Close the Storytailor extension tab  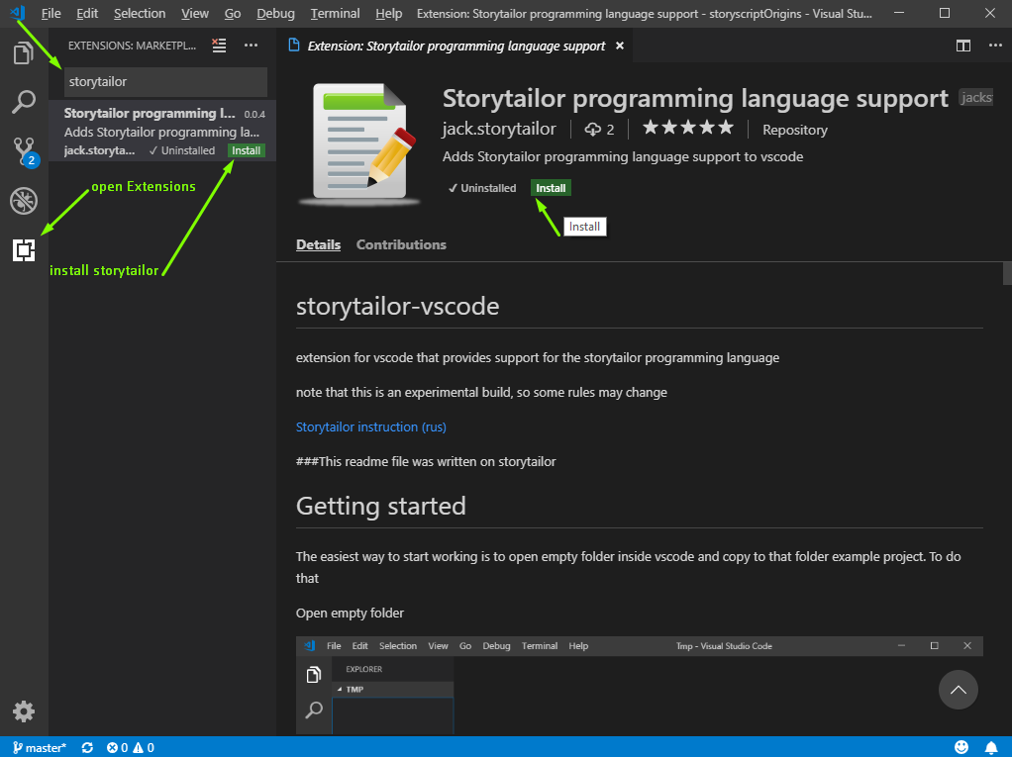coord(620,46)
